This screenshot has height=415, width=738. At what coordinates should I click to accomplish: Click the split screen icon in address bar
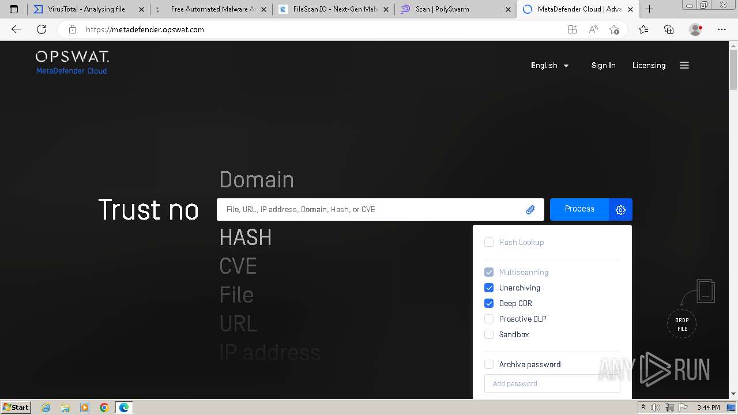(x=573, y=29)
